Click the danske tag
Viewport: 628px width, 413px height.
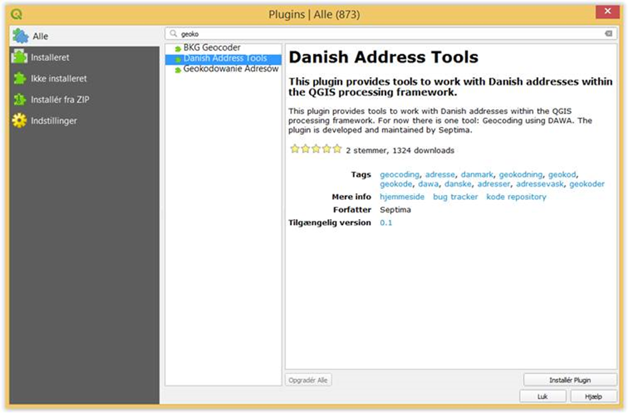click(x=458, y=184)
